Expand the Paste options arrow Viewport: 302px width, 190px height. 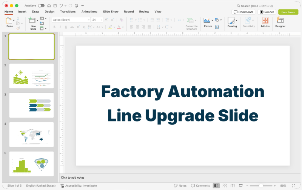tap(14, 20)
